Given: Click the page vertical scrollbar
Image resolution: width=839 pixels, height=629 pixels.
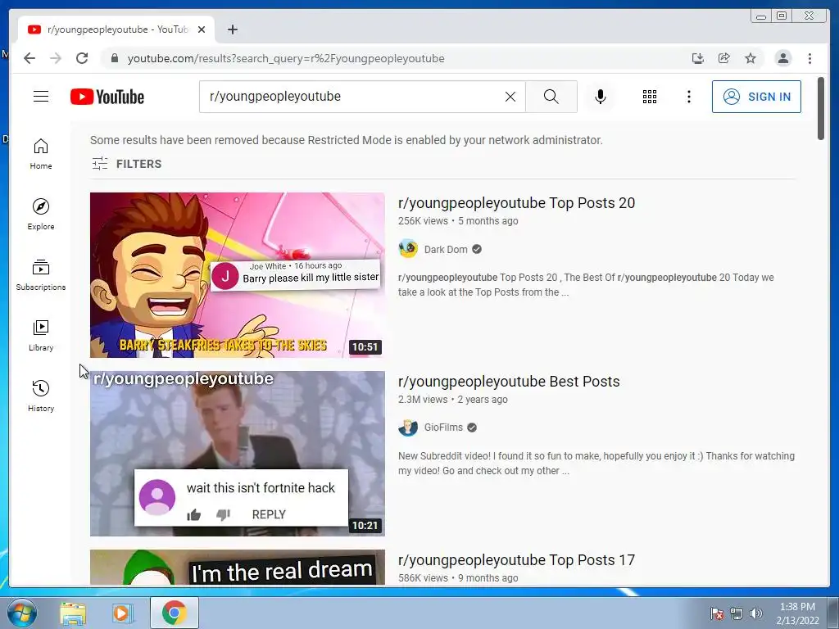Looking at the screenshot, I should [x=821, y=109].
